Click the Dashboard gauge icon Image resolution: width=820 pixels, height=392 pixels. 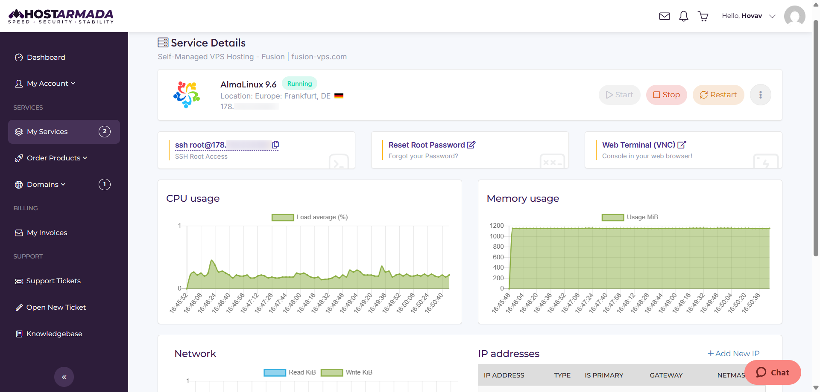(x=19, y=57)
